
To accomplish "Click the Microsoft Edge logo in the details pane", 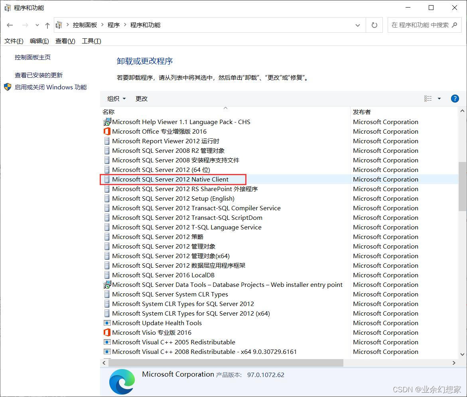I will tap(122, 381).
